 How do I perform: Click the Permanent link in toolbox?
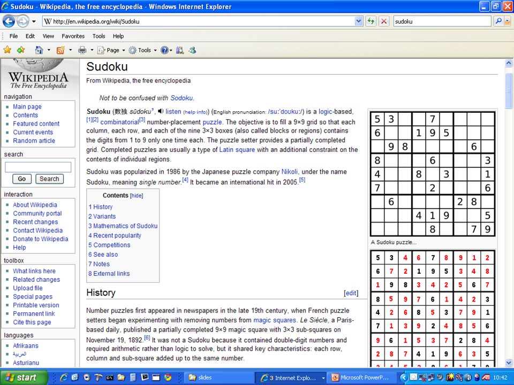point(34,314)
